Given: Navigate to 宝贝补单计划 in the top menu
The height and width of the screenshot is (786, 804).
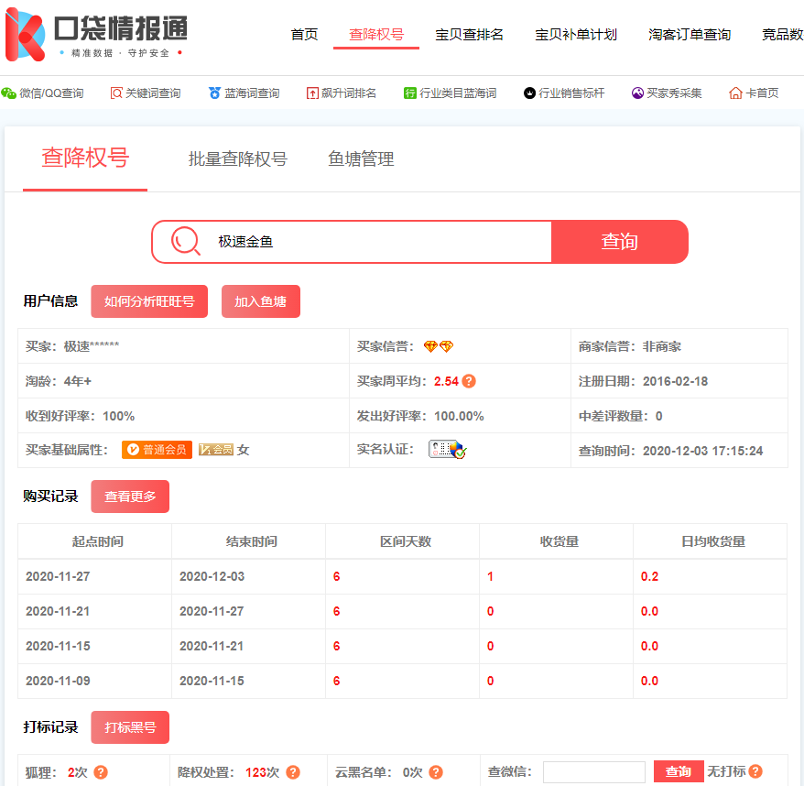Looking at the screenshot, I should 576,34.
